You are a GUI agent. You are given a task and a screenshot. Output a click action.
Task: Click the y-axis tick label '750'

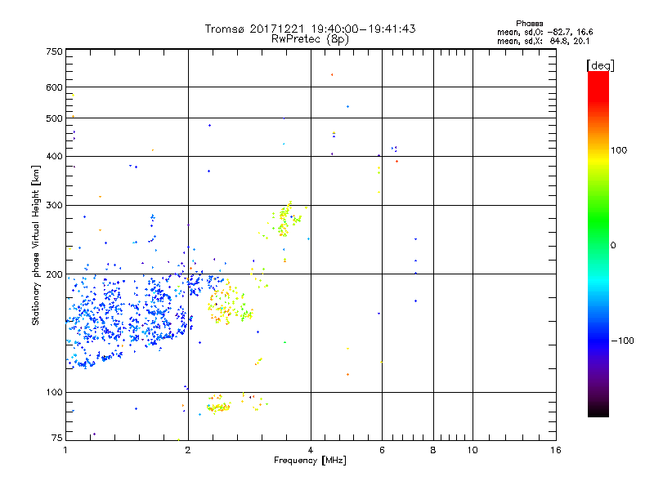pos(54,51)
